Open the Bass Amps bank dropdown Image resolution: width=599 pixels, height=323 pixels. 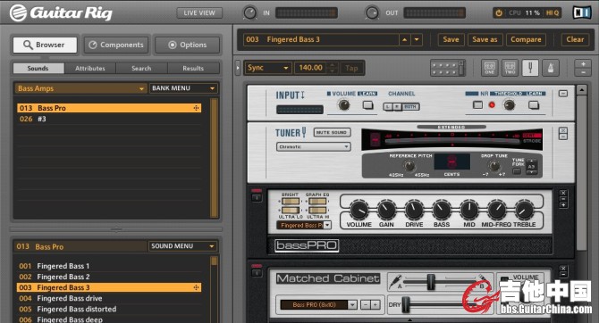pos(80,88)
